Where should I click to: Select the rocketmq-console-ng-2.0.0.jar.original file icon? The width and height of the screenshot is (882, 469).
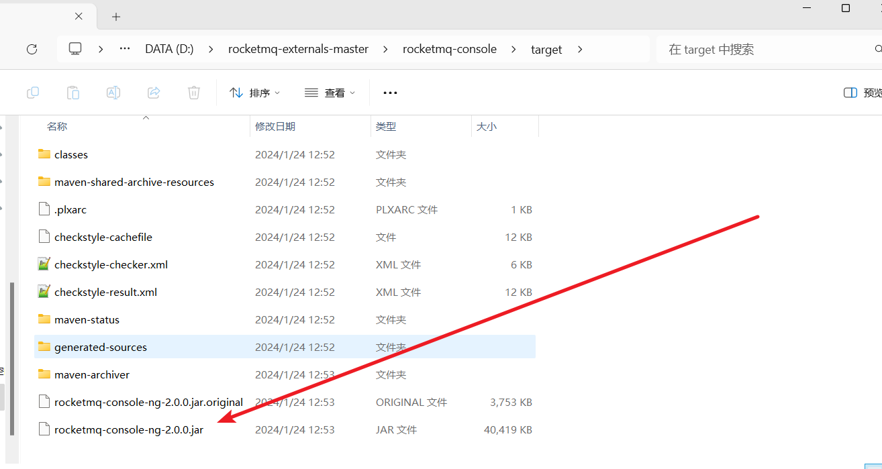pyautogui.click(x=44, y=402)
